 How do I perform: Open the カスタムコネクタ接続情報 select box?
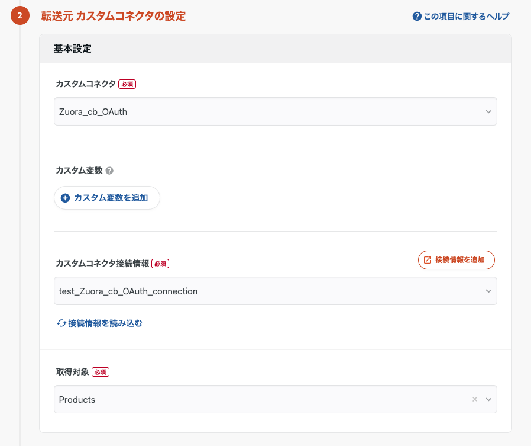(276, 291)
